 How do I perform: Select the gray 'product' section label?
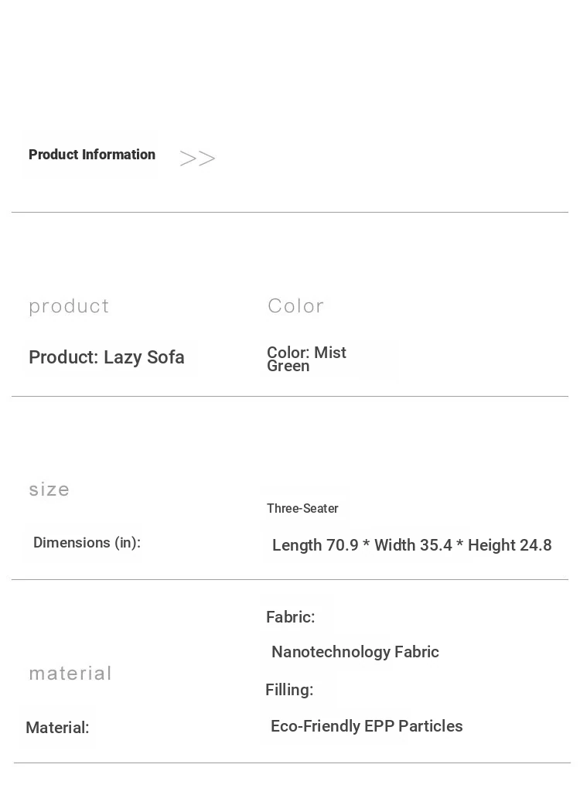pos(70,306)
